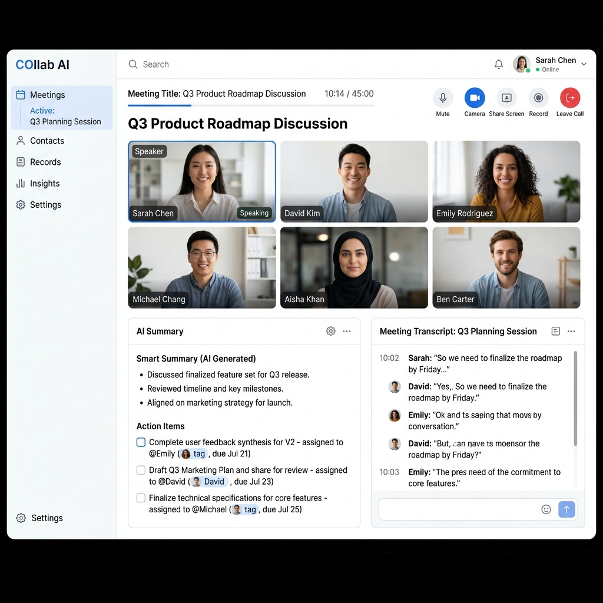The image size is (603, 603).
Task: Open notifications bell
Action: click(x=498, y=64)
